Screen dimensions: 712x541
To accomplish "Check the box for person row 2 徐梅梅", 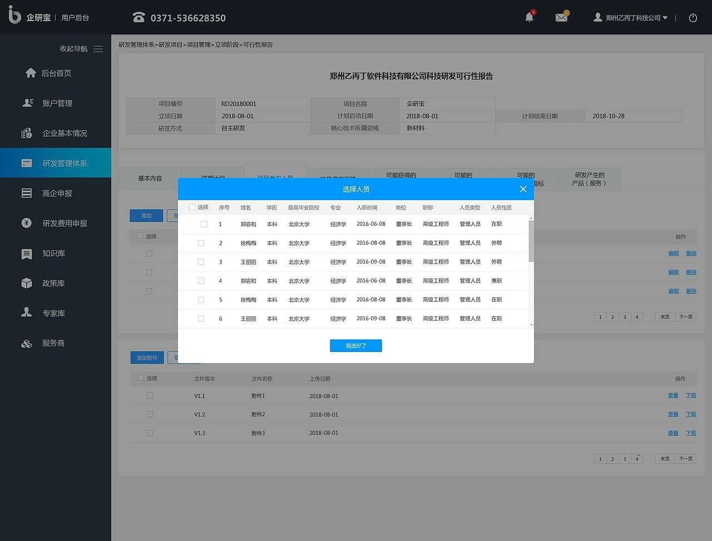I will tap(201, 243).
